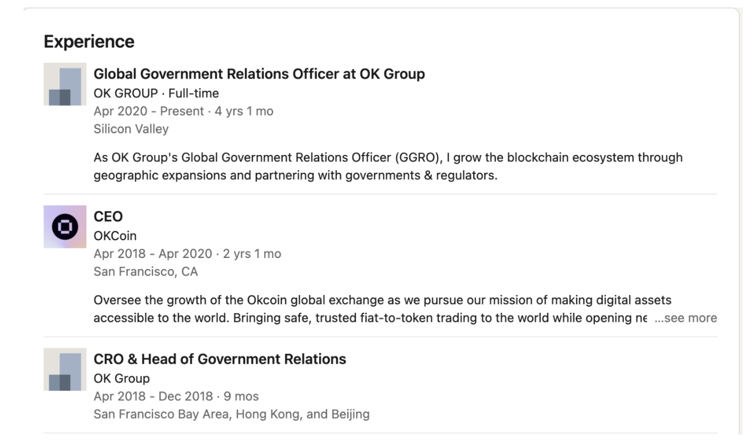Click the Silicon Valley location text

[x=131, y=129]
